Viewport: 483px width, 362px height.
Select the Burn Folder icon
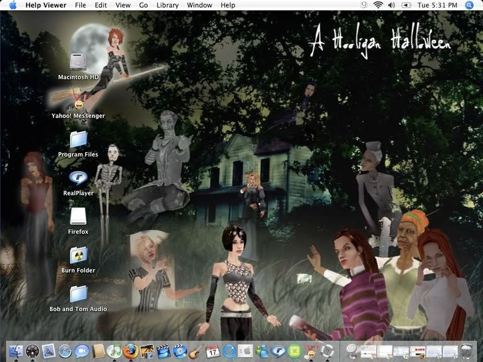point(78,255)
